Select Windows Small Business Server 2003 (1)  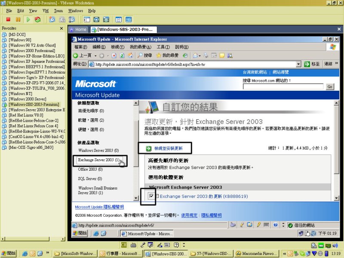(98, 190)
